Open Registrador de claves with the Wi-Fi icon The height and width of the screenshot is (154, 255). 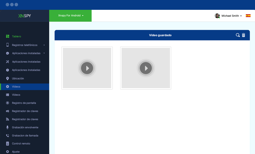[x=25, y=119]
